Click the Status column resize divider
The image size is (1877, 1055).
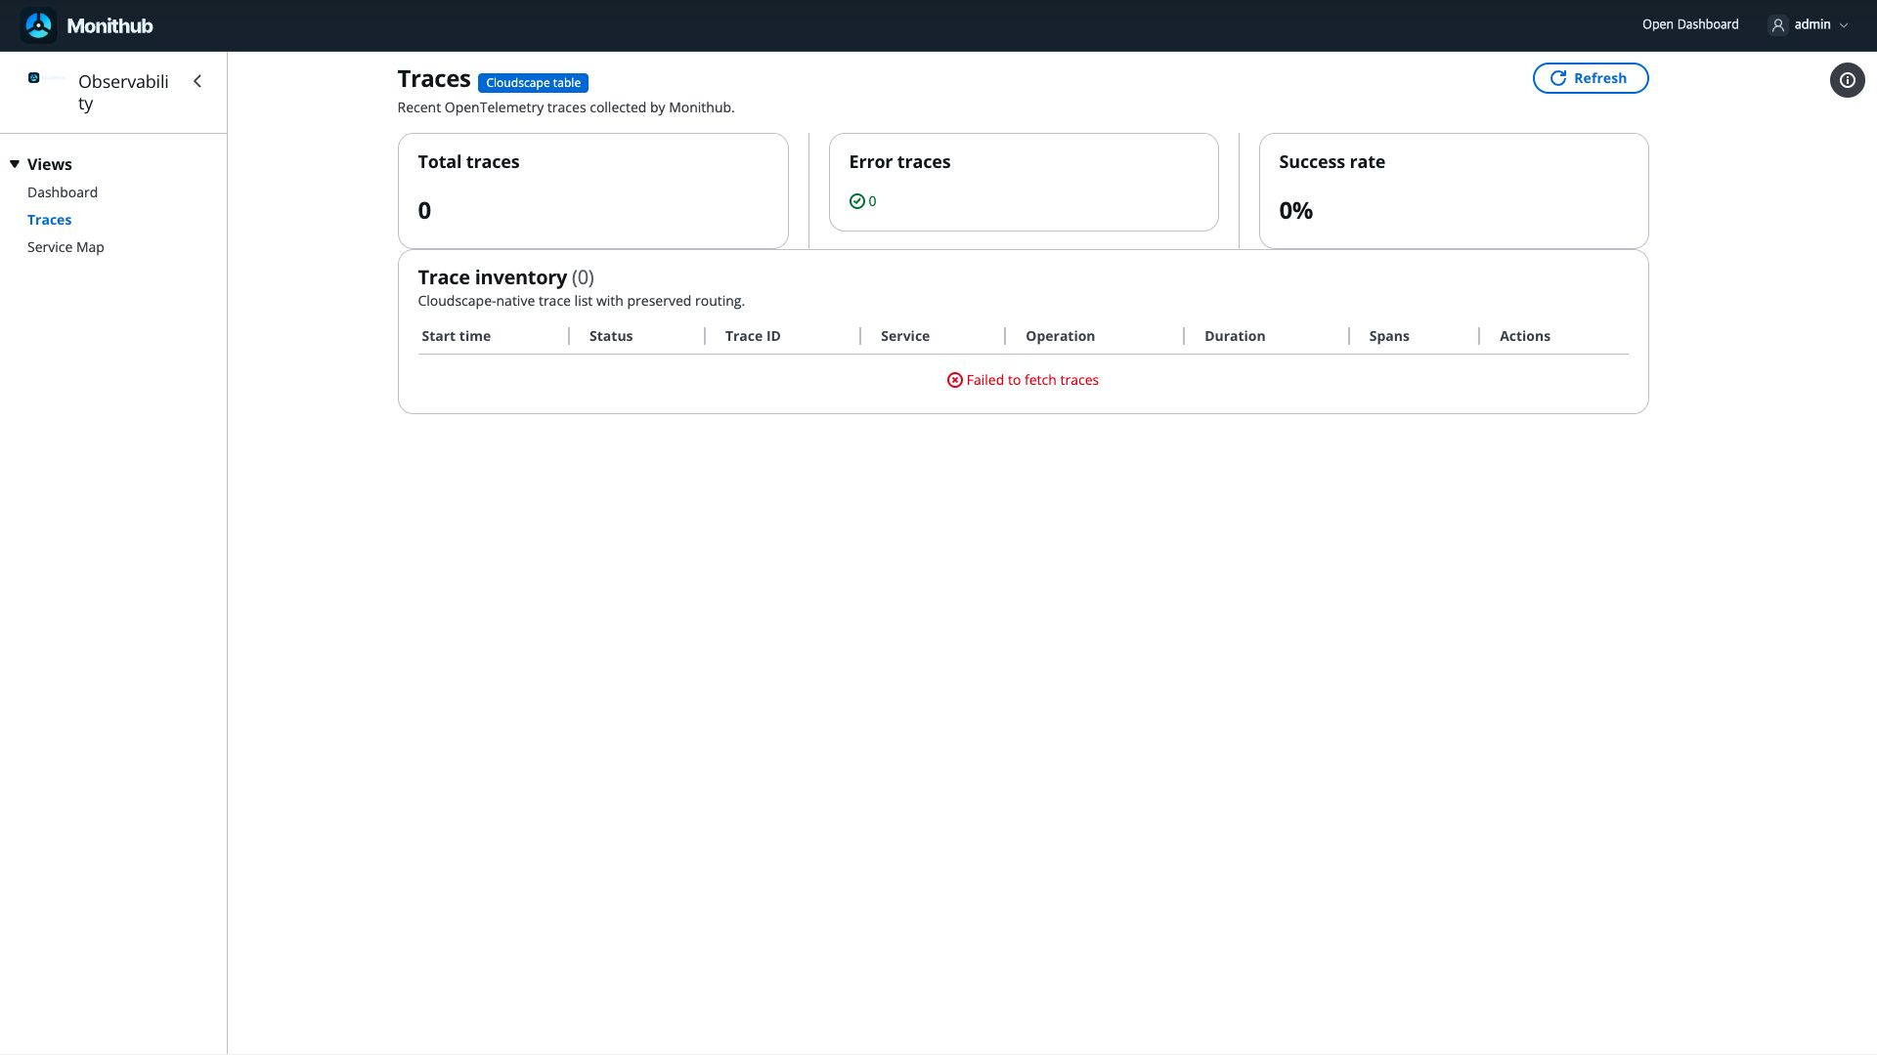point(704,336)
